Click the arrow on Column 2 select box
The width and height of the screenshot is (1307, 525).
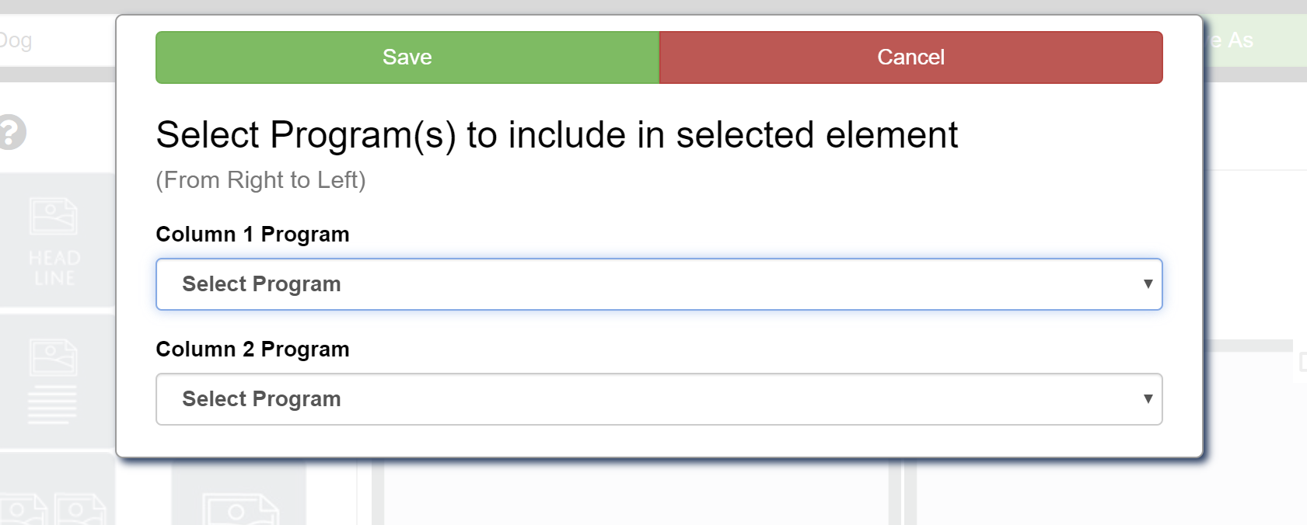click(x=1148, y=399)
